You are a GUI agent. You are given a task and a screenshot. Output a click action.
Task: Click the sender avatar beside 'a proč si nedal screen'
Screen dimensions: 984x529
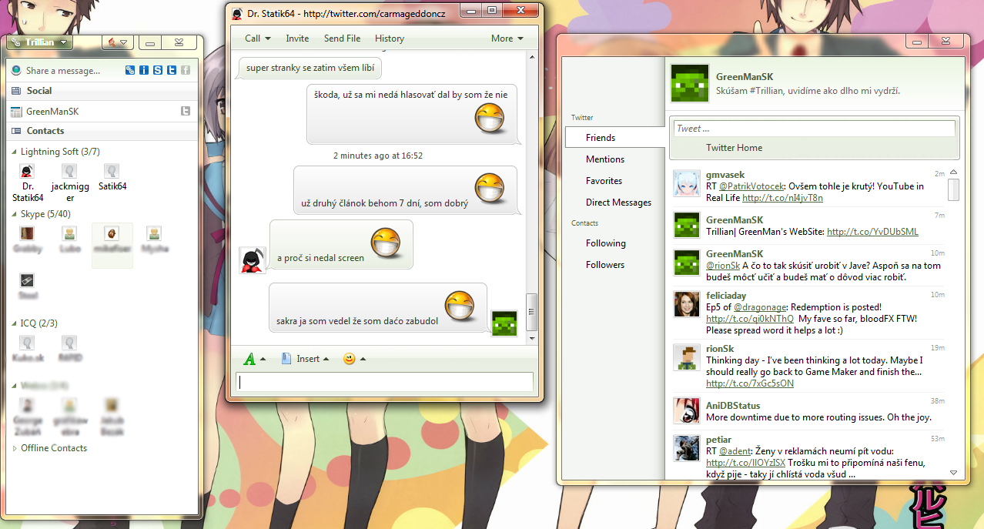[253, 260]
